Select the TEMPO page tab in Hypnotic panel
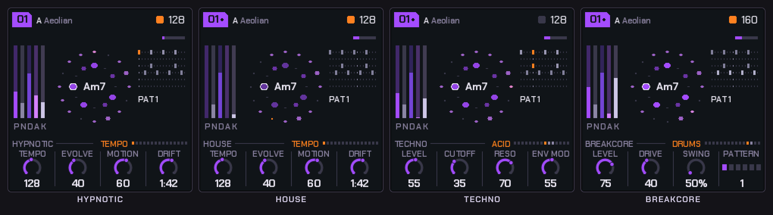This screenshot has height=215, width=773. tap(114, 144)
